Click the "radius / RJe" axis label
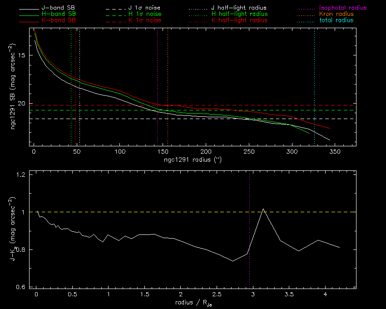The height and width of the screenshot is (309, 386). coord(192,303)
